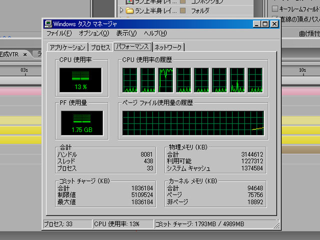Open the ファイル(F) menu

59,33
